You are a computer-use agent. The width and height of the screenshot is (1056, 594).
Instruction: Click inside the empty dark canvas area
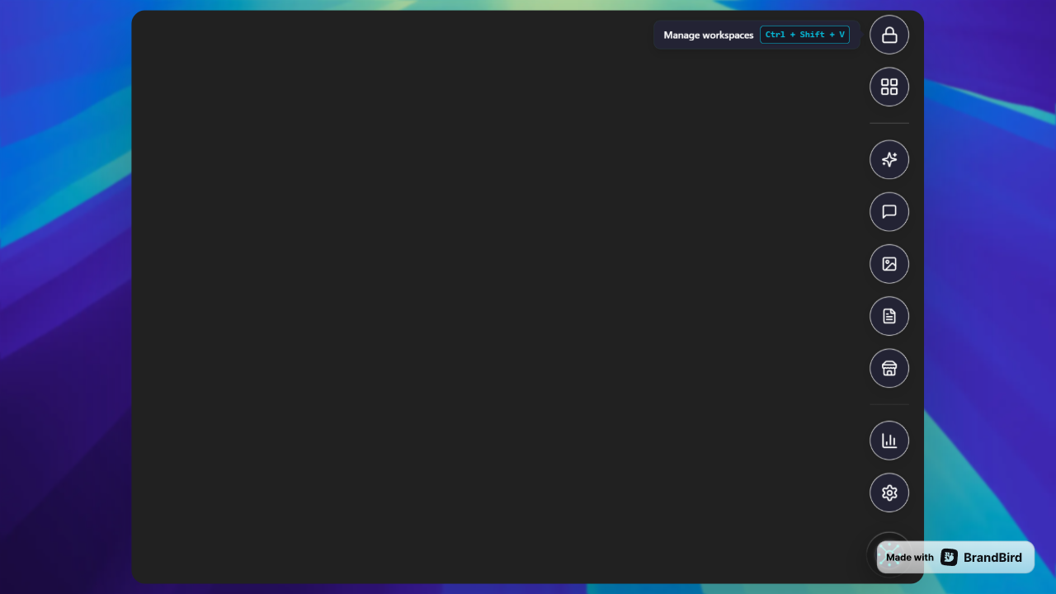495,297
